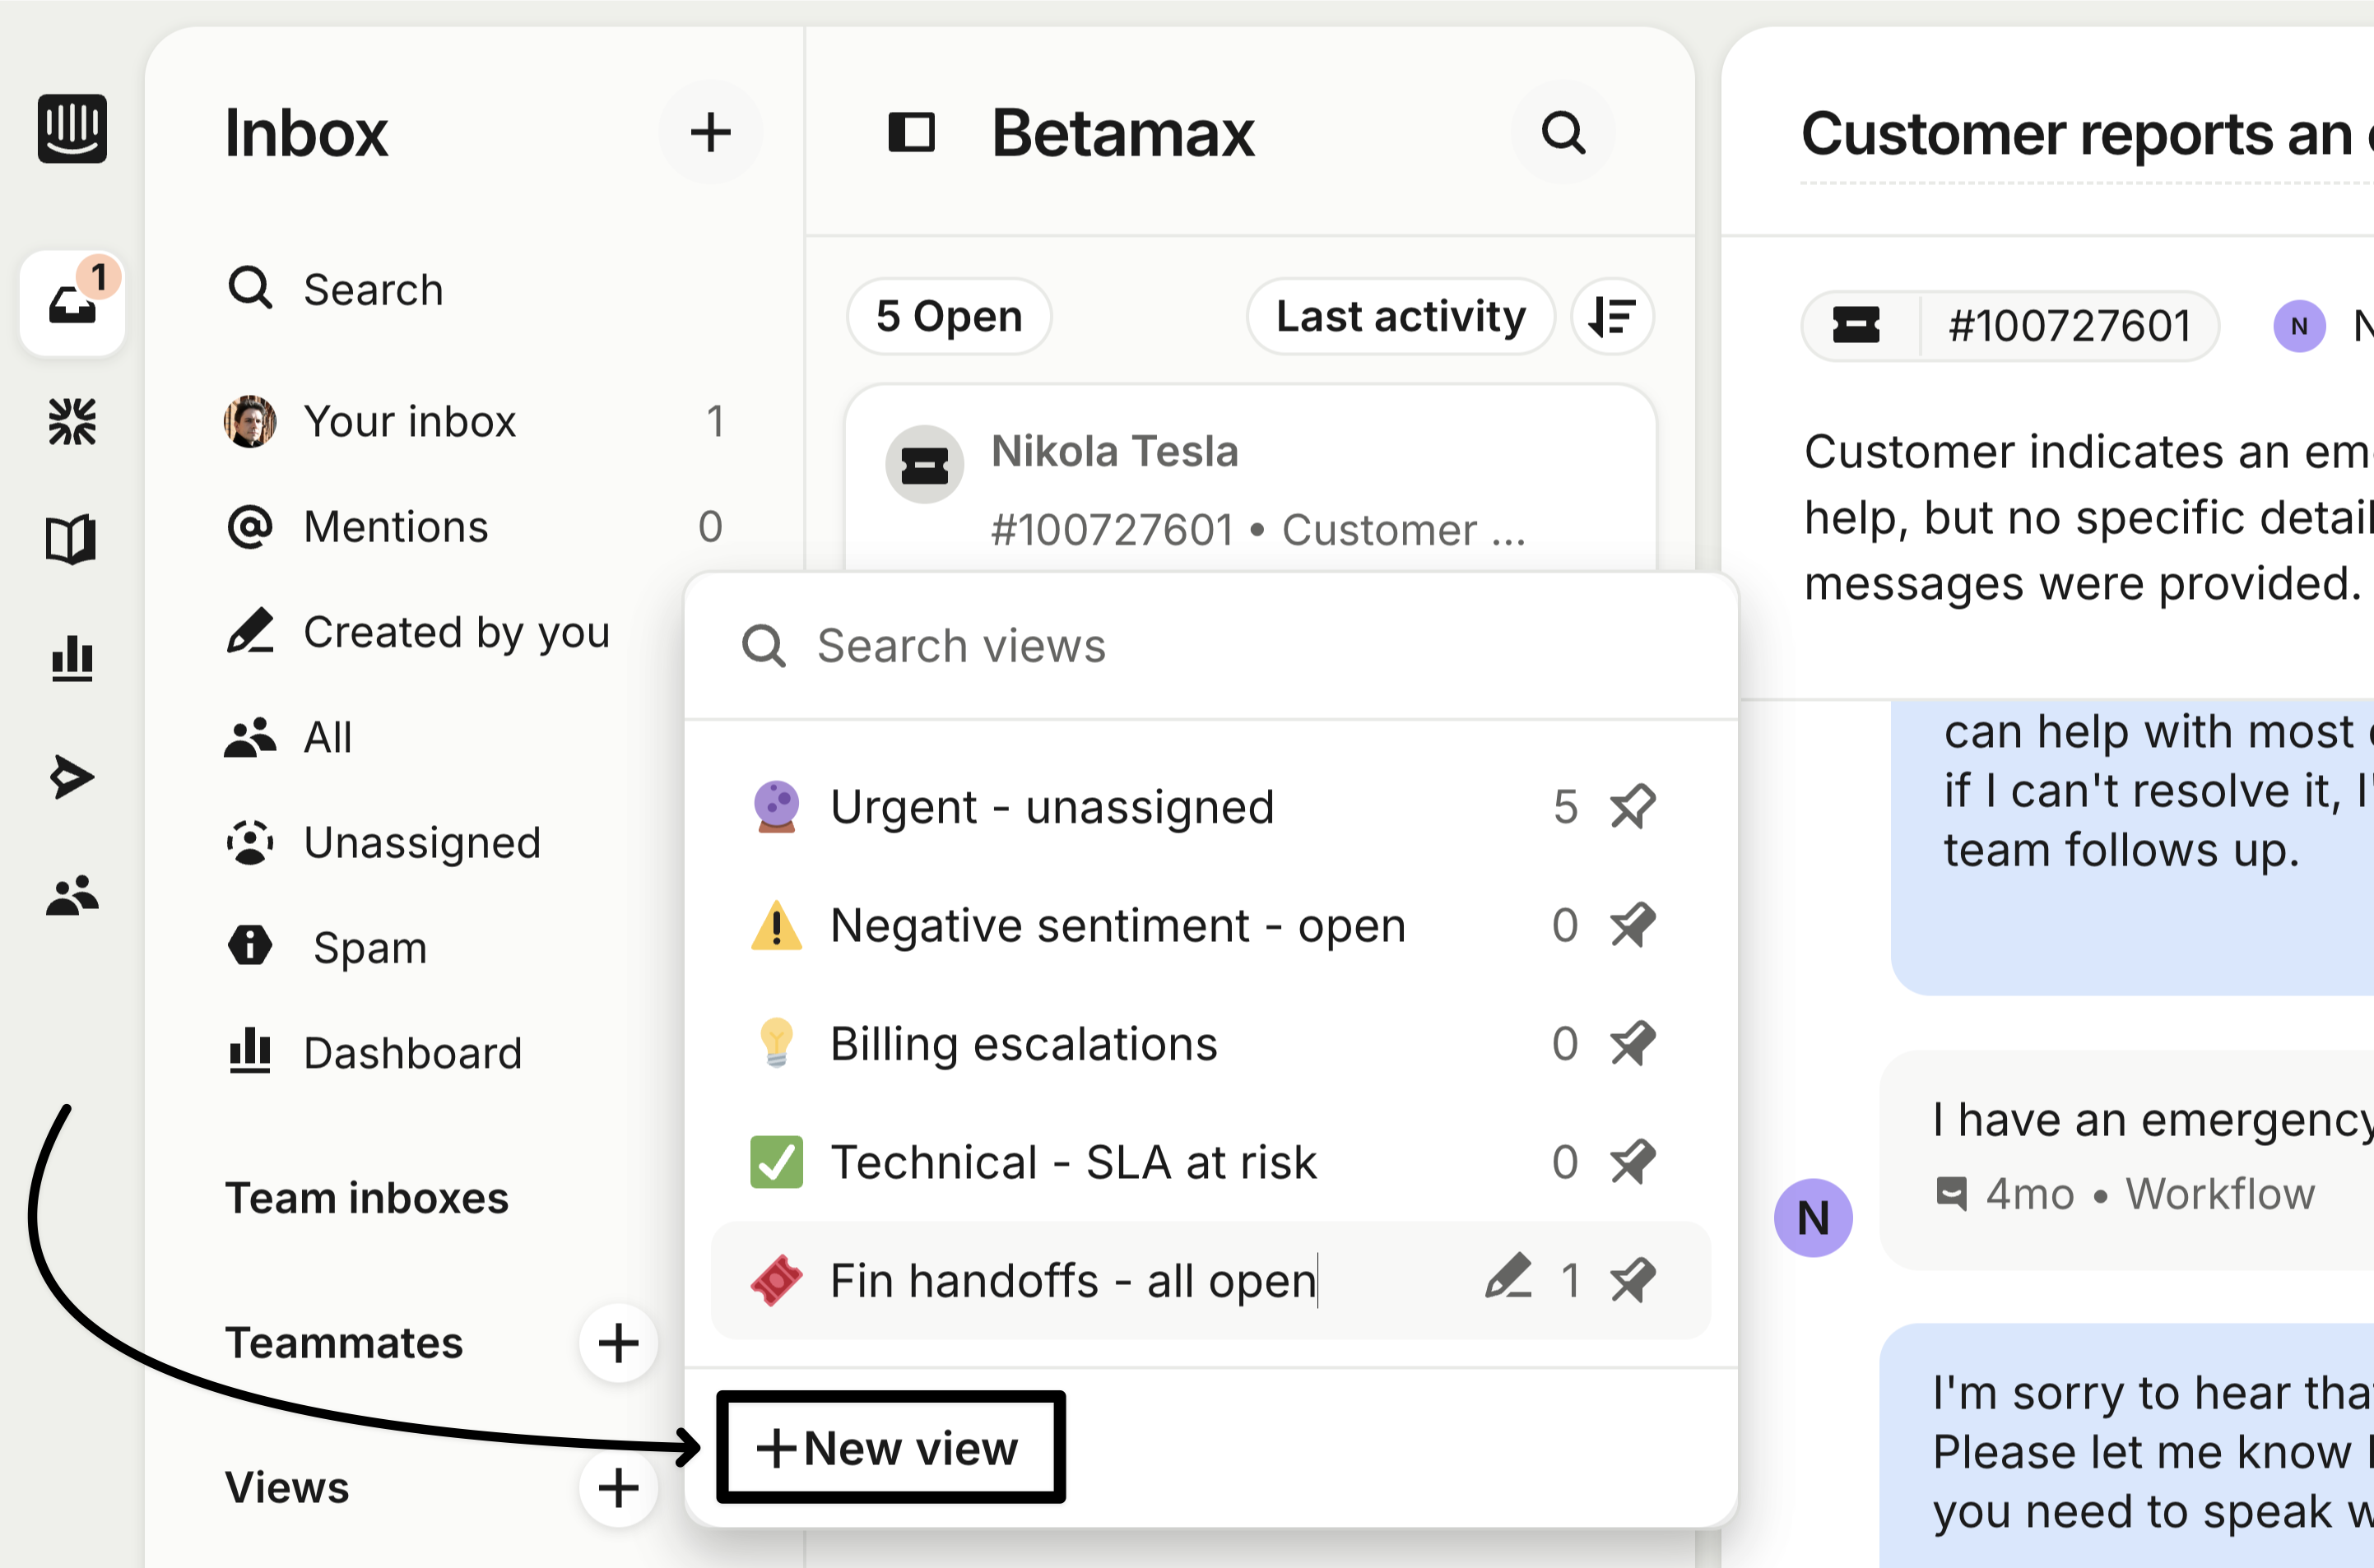Open the Inbox icon with notification badge
Image resolution: width=2374 pixels, height=1568 pixels.
pyautogui.click(x=72, y=304)
